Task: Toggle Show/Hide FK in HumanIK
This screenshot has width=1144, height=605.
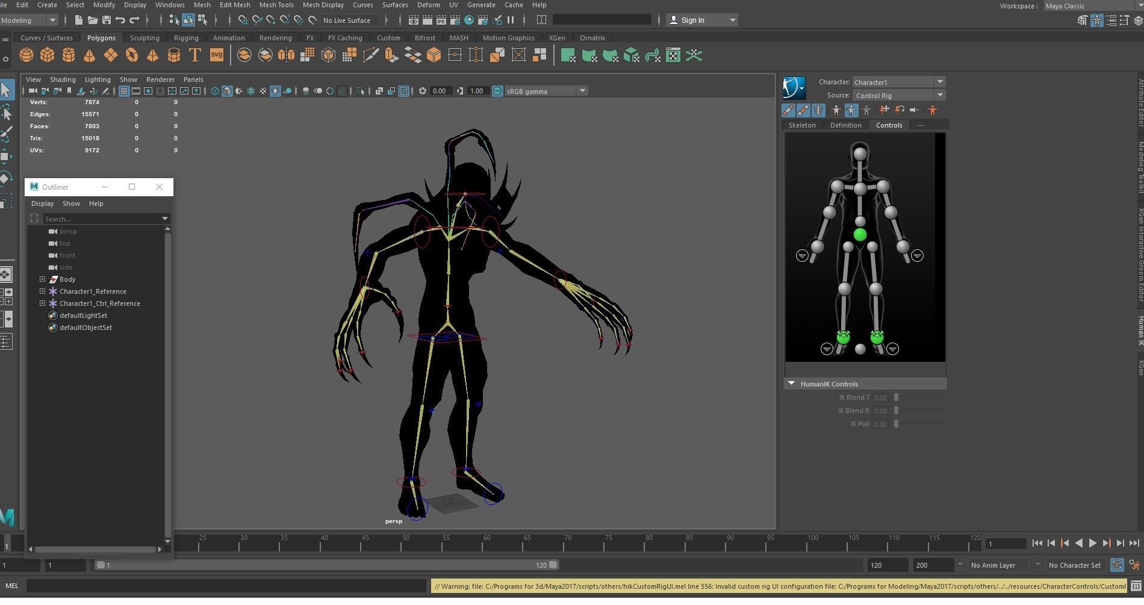Action: [803, 110]
